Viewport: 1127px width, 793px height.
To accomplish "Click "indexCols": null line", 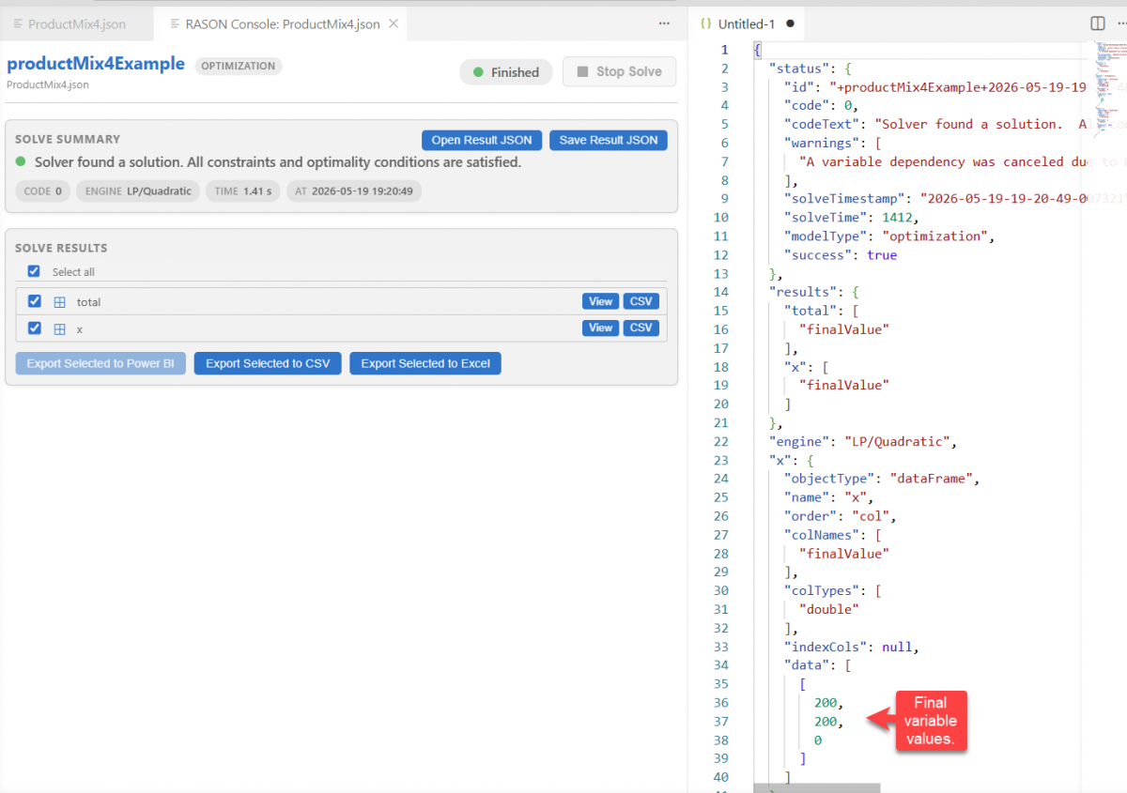I will coord(852,647).
